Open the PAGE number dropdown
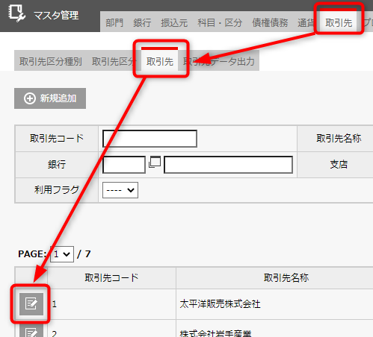 62,254
